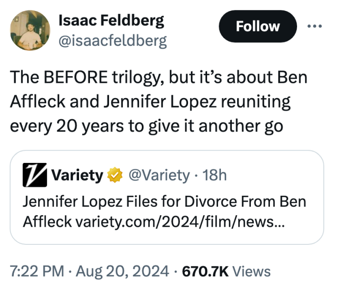Click "Ben Affleck and Jennifer Lopez reuniting" text line
The width and height of the screenshot is (338, 291).
coord(150,103)
